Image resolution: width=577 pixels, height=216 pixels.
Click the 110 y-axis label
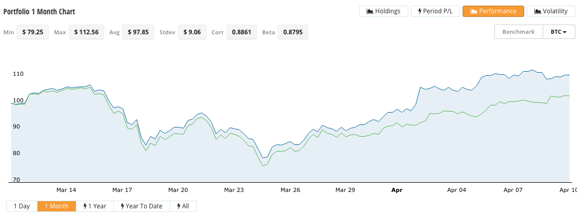point(18,74)
